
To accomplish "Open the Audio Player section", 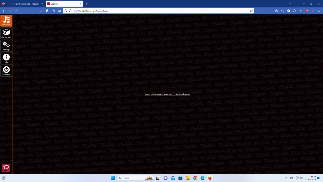I will (6, 20).
